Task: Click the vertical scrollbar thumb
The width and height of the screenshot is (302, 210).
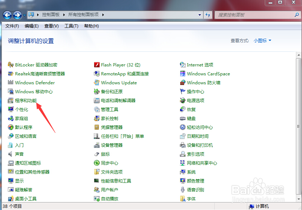Action: (299, 126)
